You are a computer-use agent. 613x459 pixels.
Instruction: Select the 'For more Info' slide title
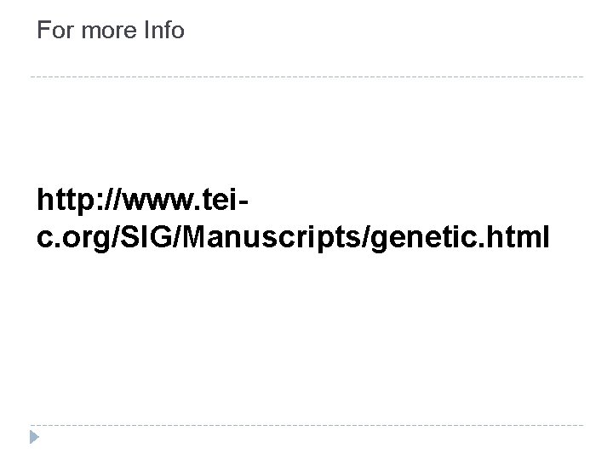tap(111, 30)
